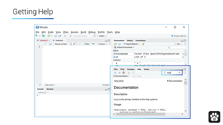The width and height of the screenshot is (223, 125).
Task: Click the Help pane scroll down arrow
Action: pyautogui.click(x=186, y=111)
